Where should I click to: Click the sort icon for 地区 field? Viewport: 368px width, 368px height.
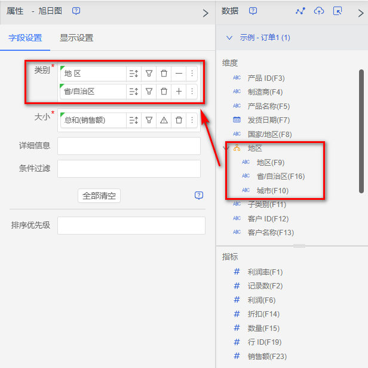coord(133,74)
